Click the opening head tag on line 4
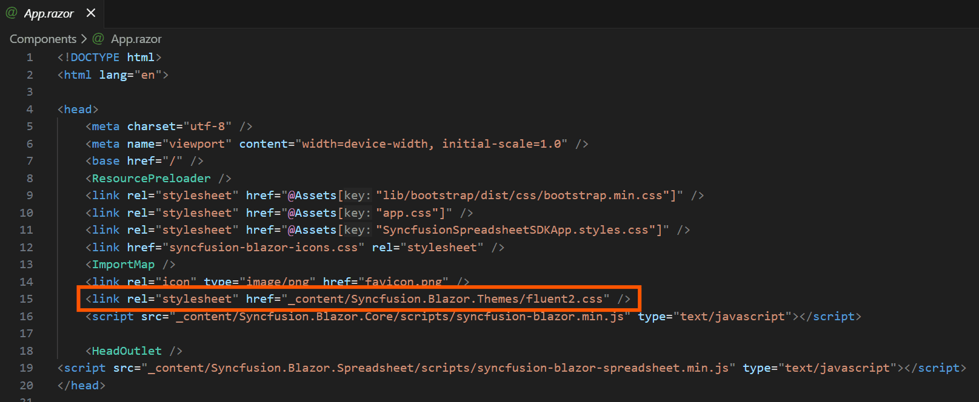 (78, 110)
